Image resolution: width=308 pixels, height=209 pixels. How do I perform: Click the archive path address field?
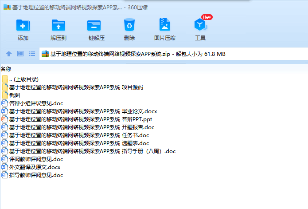174,54
